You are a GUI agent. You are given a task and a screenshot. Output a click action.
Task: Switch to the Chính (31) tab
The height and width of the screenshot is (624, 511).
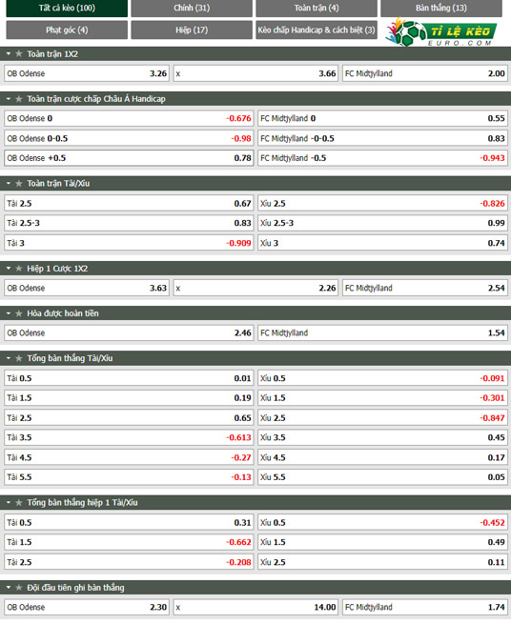[192, 8]
